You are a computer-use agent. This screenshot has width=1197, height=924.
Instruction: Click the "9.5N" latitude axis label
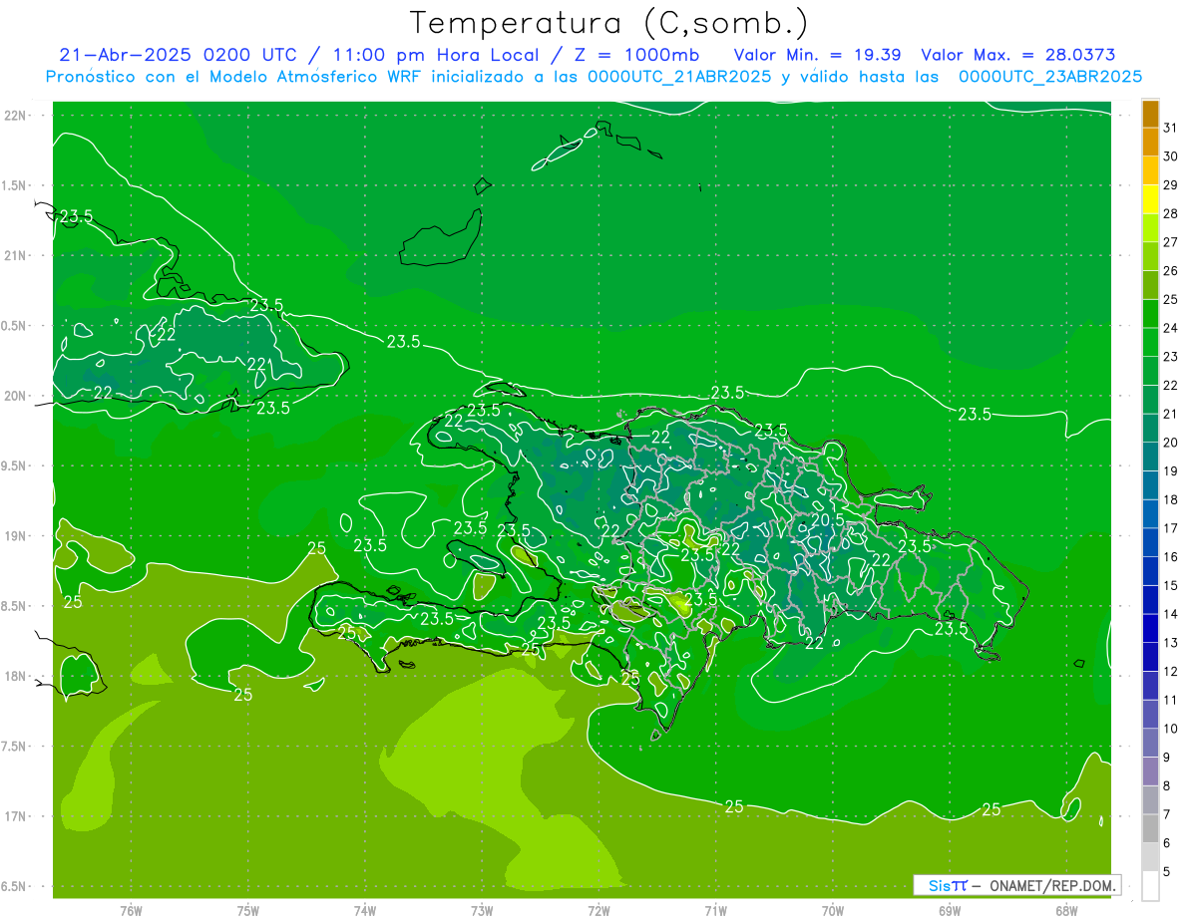pos(15,465)
